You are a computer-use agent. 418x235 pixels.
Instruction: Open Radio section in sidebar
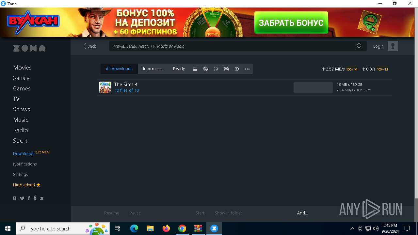[x=21, y=130]
